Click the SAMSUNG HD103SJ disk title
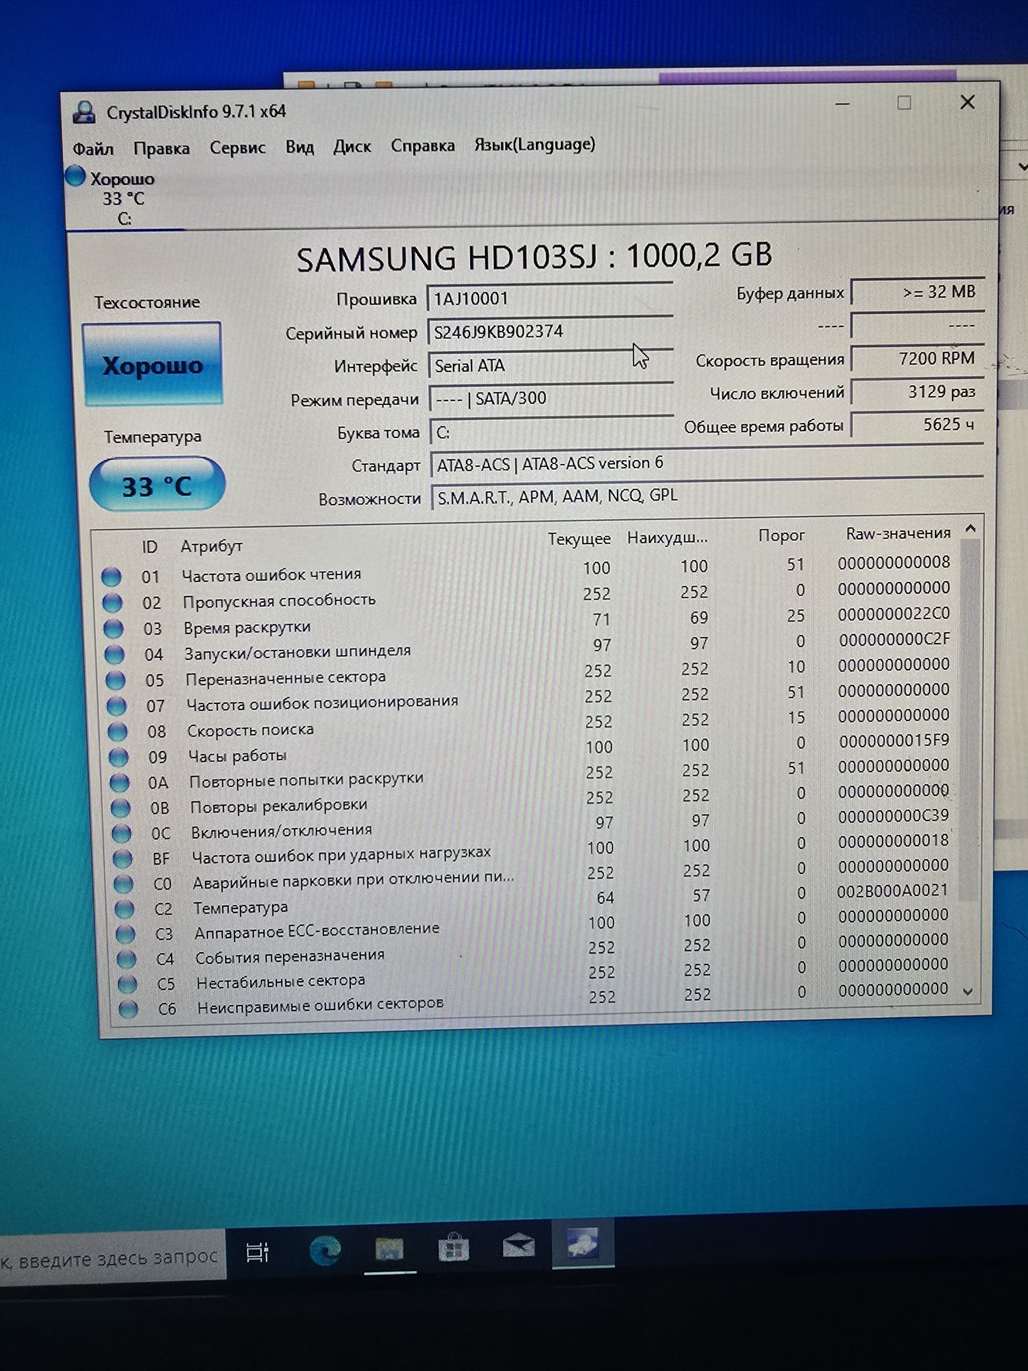Image resolution: width=1028 pixels, height=1371 pixels. tap(535, 257)
